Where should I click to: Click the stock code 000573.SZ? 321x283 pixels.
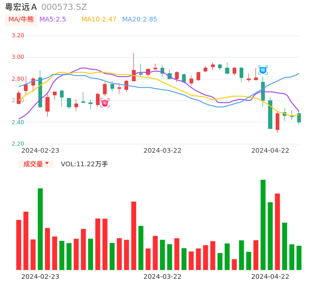(x=64, y=7)
